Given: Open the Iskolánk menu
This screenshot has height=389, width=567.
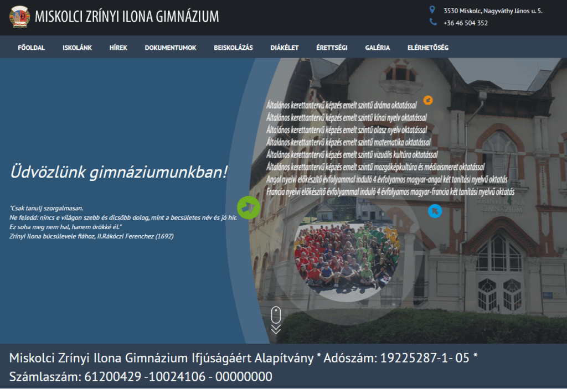Looking at the screenshot, I should coord(78,48).
